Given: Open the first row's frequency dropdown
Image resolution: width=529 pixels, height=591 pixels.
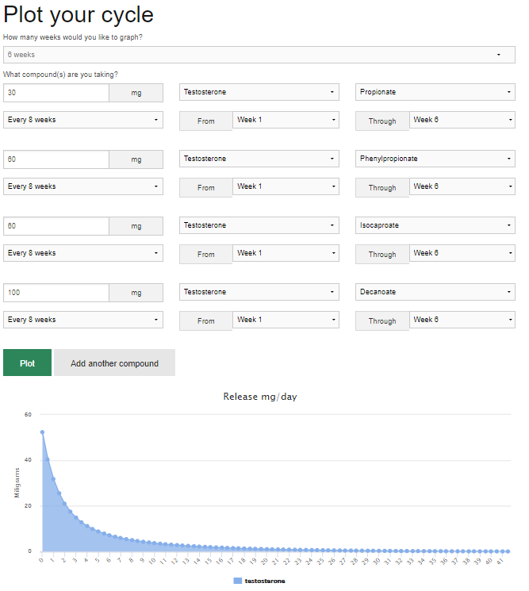Looking at the screenshot, I should (x=83, y=121).
